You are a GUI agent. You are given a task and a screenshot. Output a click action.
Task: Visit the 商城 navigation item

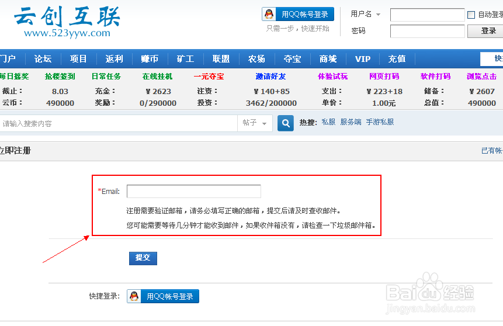click(328, 59)
